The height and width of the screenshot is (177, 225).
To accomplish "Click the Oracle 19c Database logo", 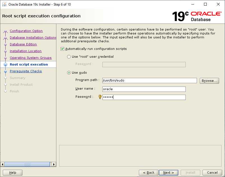I will tap(197, 17).
